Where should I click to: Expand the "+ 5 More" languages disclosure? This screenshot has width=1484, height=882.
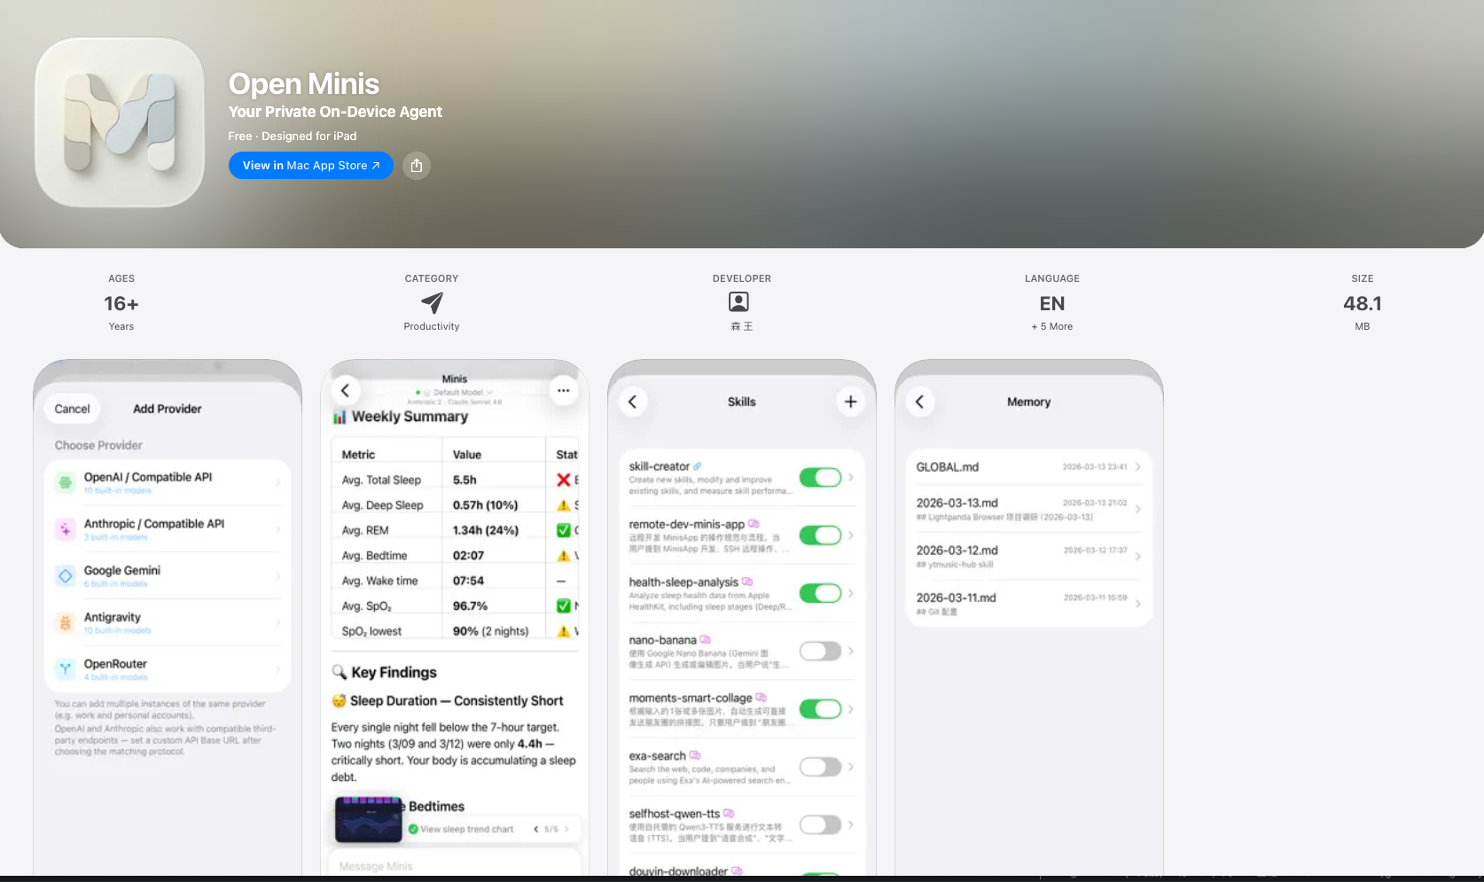[x=1051, y=326]
